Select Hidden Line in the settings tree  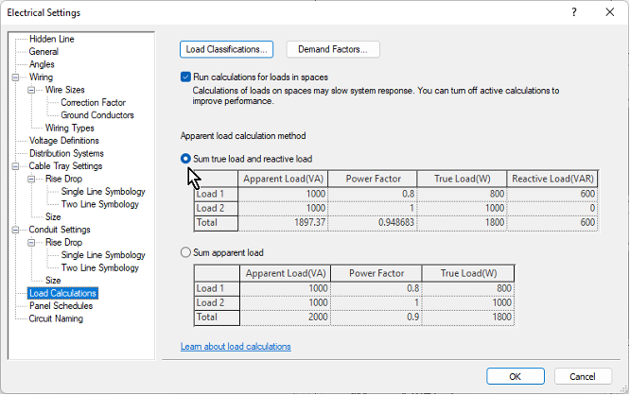pos(51,39)
